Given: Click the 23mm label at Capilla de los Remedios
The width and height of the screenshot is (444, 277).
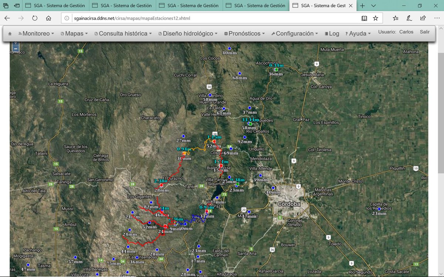Looking at the screenshot, I should 379,214.
